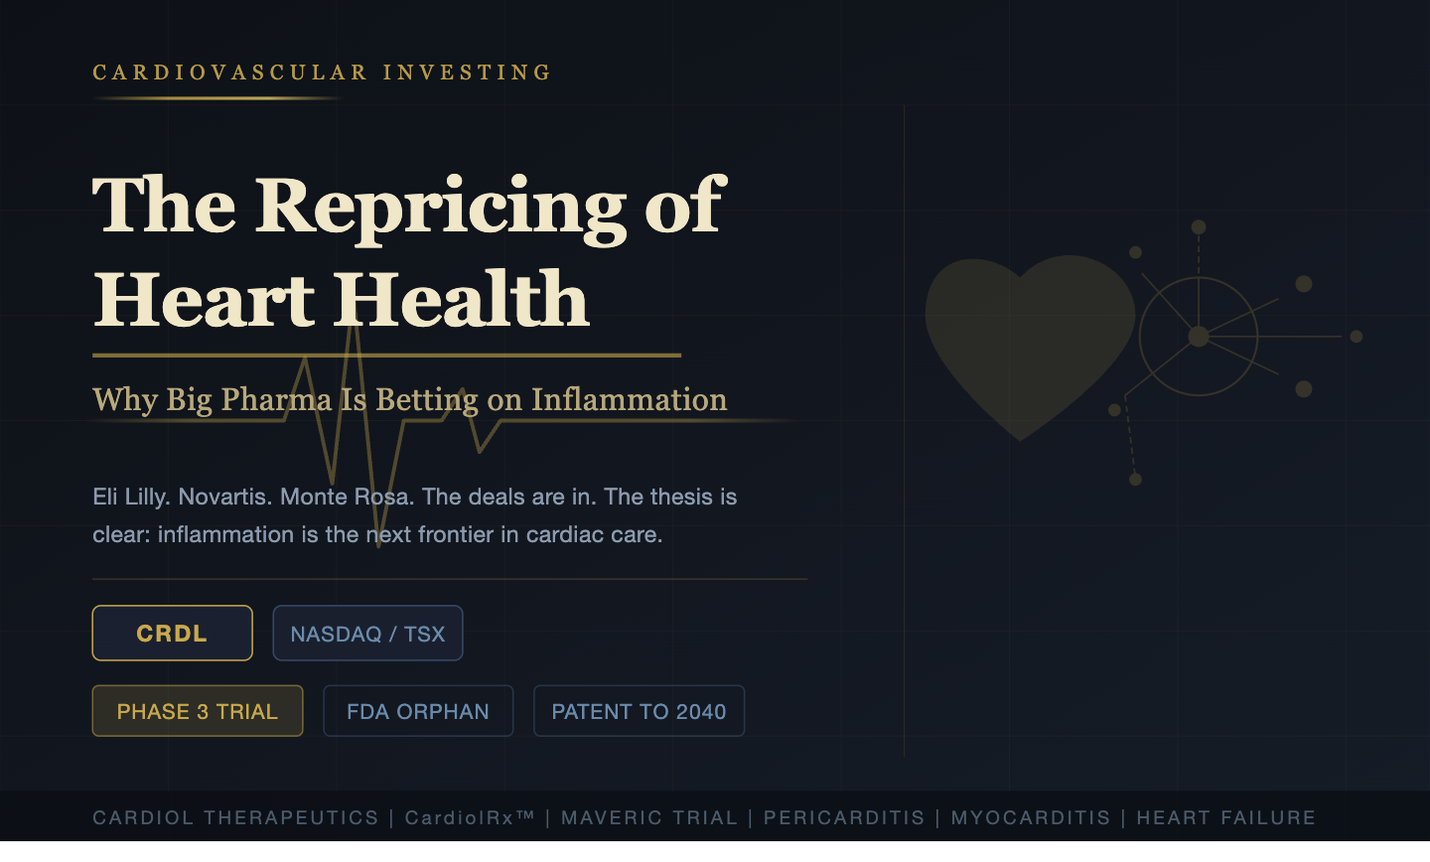This screenshot has height=862, width=1430.
Task: Click the HEART FAILURE footer item
Action: coord(1225,818)
